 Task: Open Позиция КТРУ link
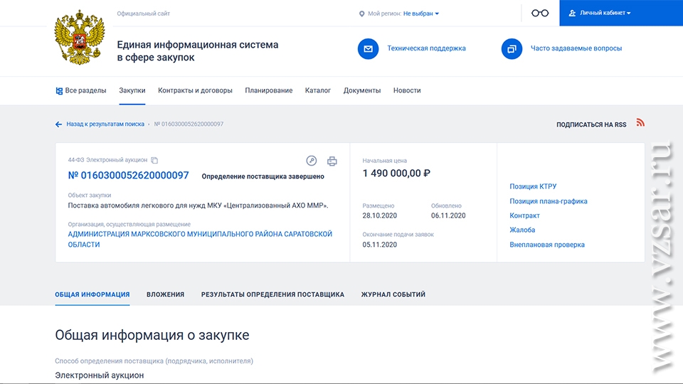pyautogui.click(x=533, y=186)
